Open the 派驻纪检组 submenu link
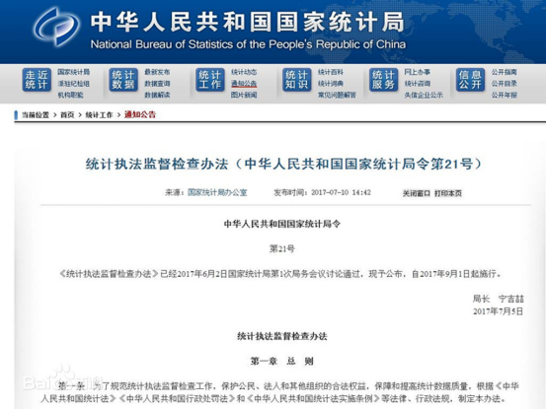The image size is (546, 409). pyautogui.click(x=73, y=84)
